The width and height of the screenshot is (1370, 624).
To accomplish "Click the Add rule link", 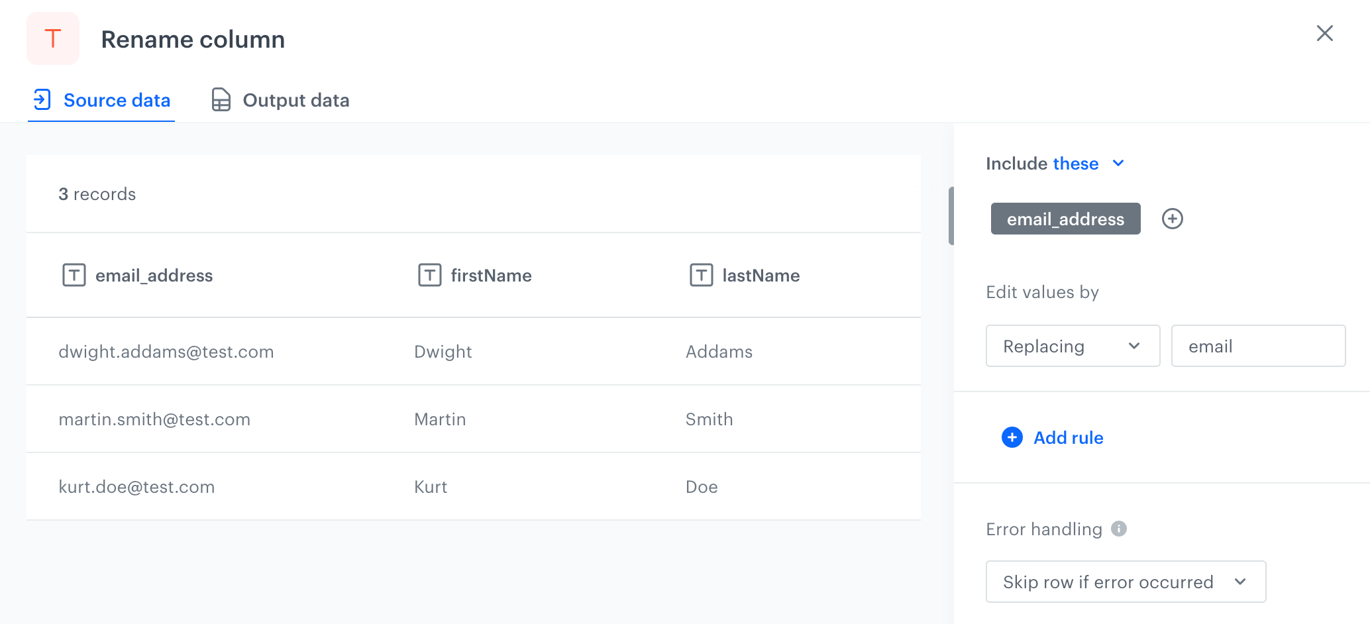I will [x=1068, y=438].
